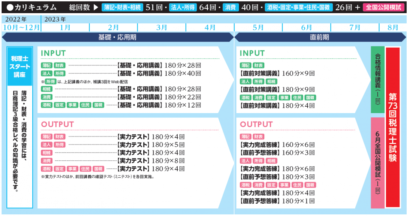Switch to the 5月 month column
Viewport: 408px width, 216px height.
[258, 27]
